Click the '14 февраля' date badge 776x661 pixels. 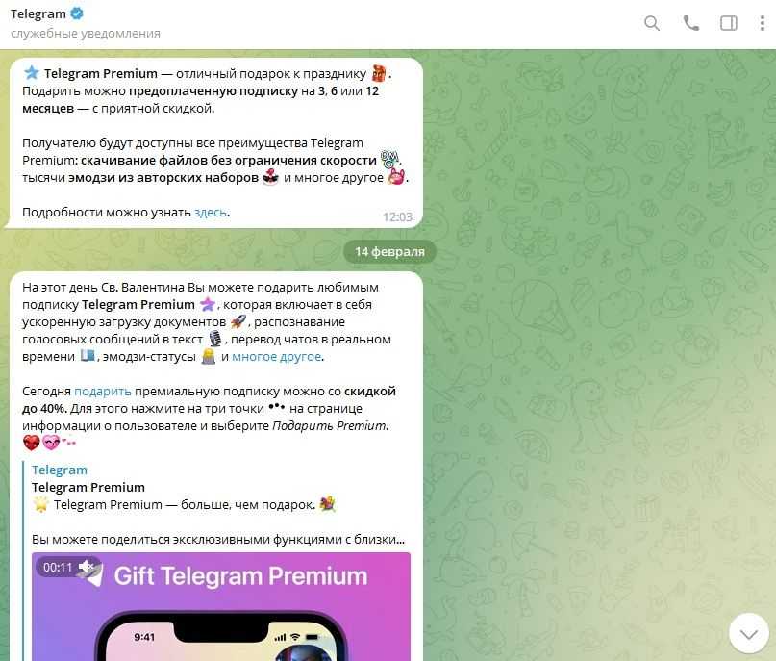click(390, 251)
